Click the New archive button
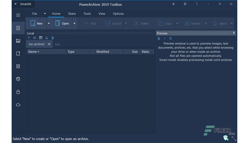 pyautogui.click(x=36, y=23)
